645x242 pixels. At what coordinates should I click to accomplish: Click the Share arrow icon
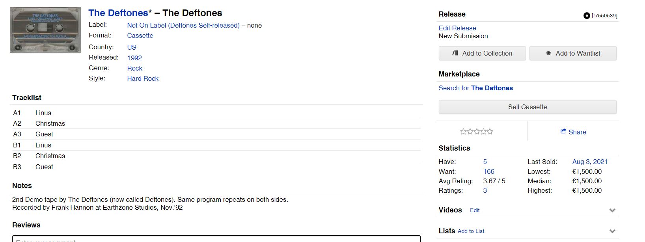(x=563, y=132)
